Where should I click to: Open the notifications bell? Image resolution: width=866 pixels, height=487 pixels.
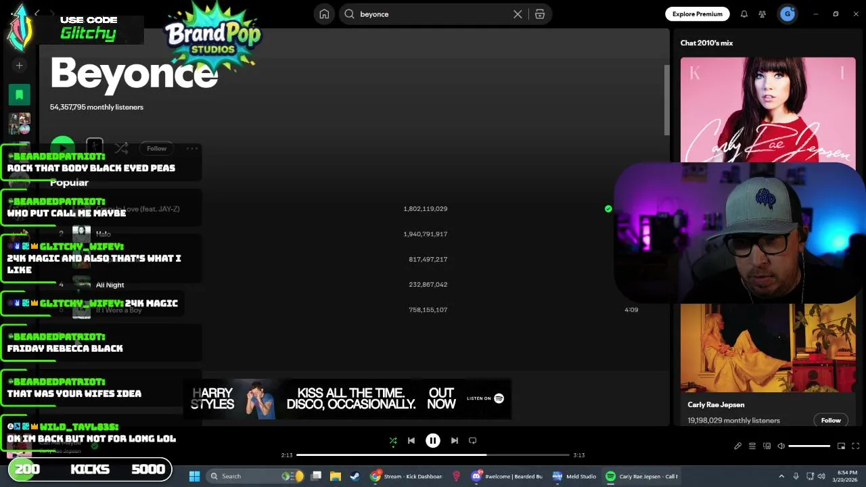744,14
